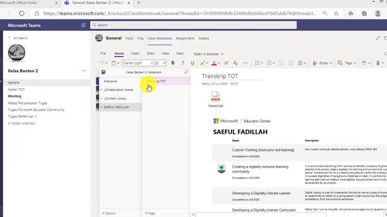This screenshot has height=217, width=387.
Task: Toggle bold formatting in the ribbon
Action: [173, 63]
